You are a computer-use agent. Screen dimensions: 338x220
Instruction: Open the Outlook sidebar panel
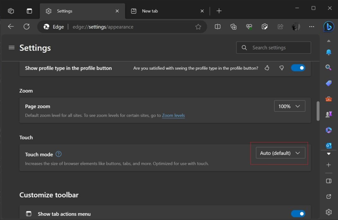pyautogui.click(x=328, y=146)
